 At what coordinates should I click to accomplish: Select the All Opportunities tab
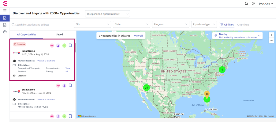[x=26, y=35]
